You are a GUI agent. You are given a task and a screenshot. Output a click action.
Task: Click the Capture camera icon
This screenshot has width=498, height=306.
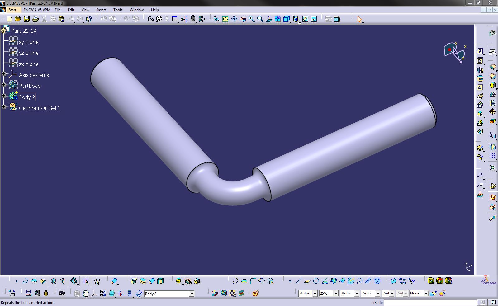(x=62, y=293)
